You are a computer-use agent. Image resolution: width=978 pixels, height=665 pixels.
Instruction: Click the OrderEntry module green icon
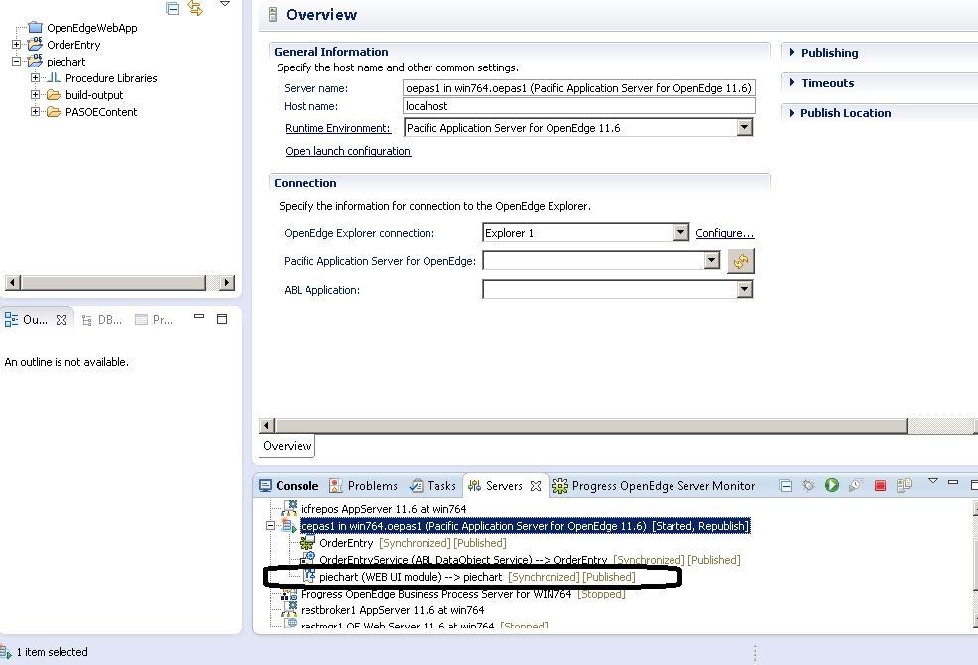pyautogui.click(x=306, y=543)
